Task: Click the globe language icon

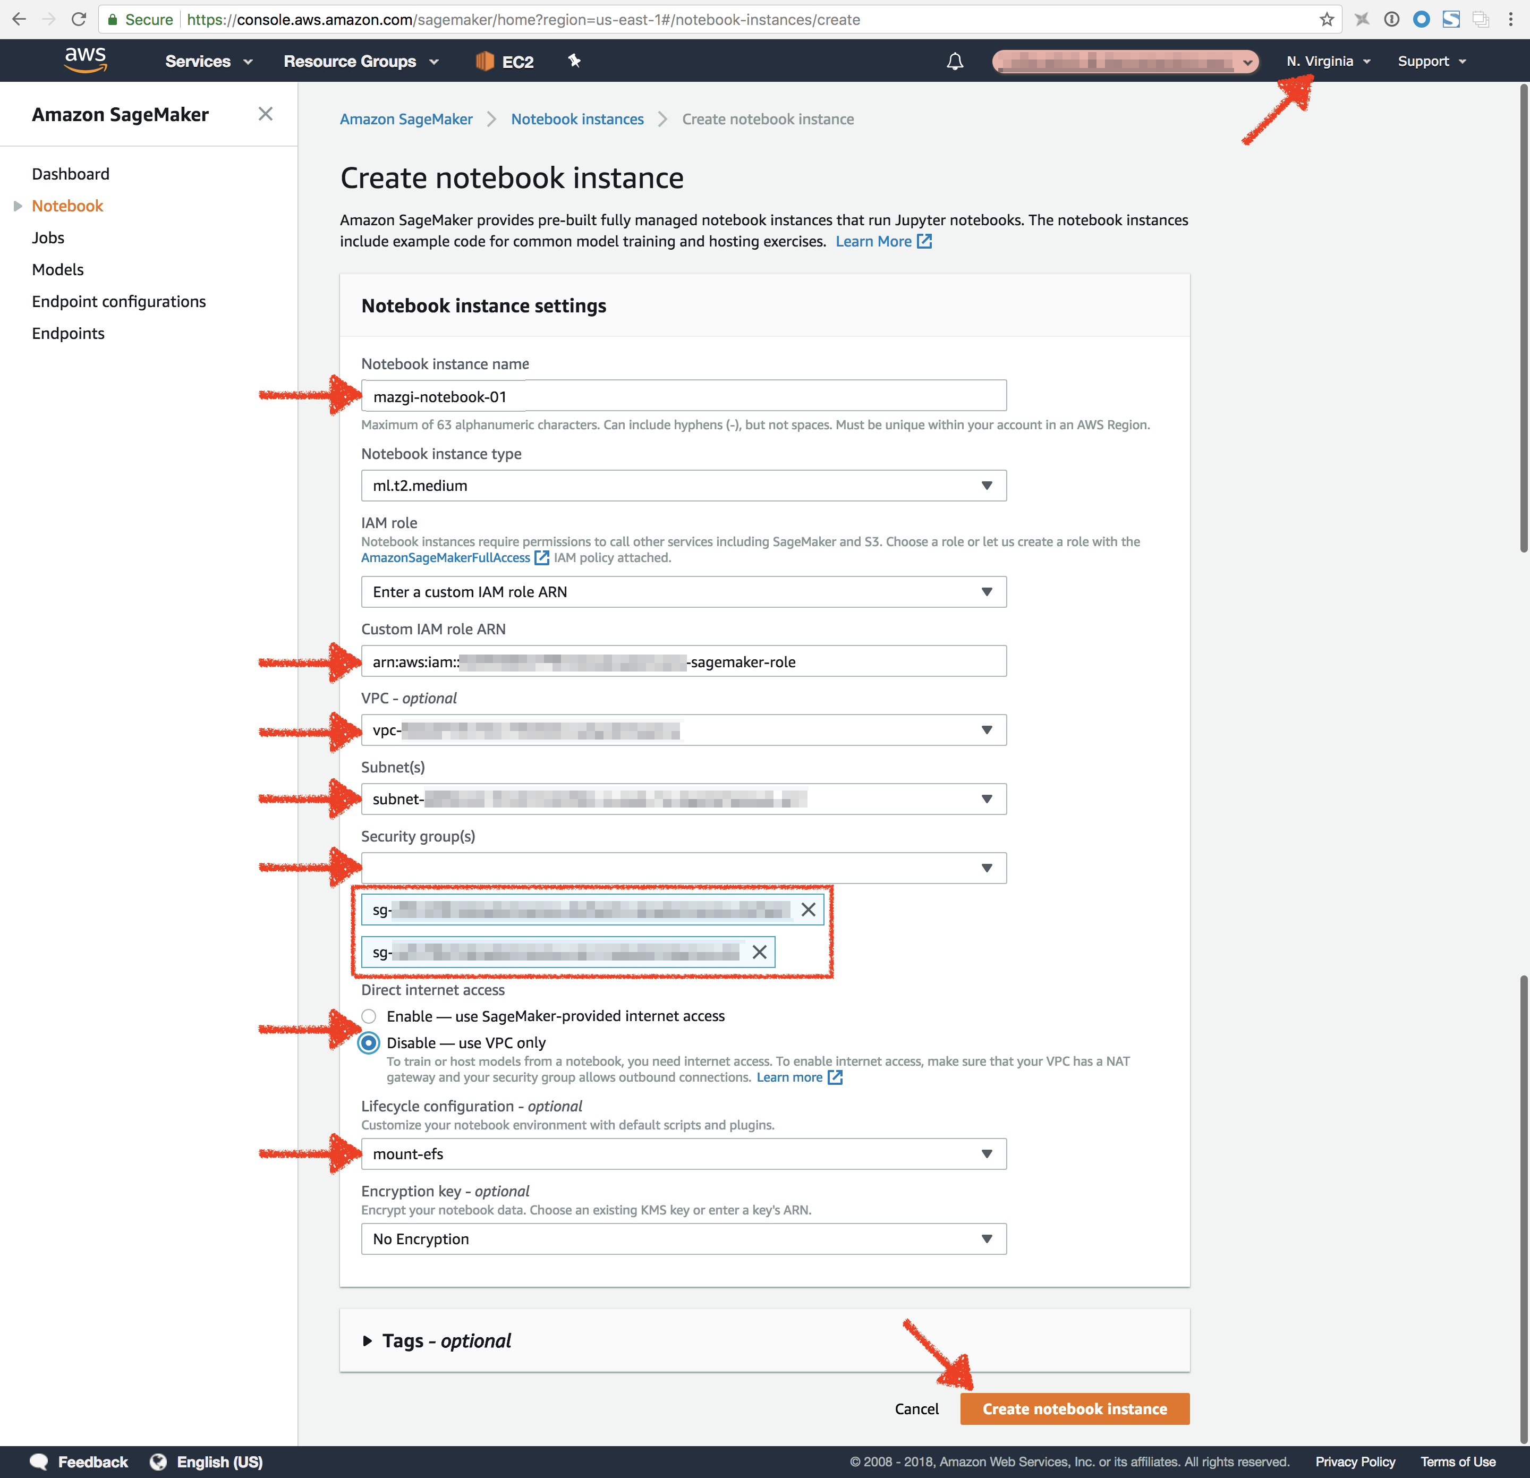Action: 158,1462
